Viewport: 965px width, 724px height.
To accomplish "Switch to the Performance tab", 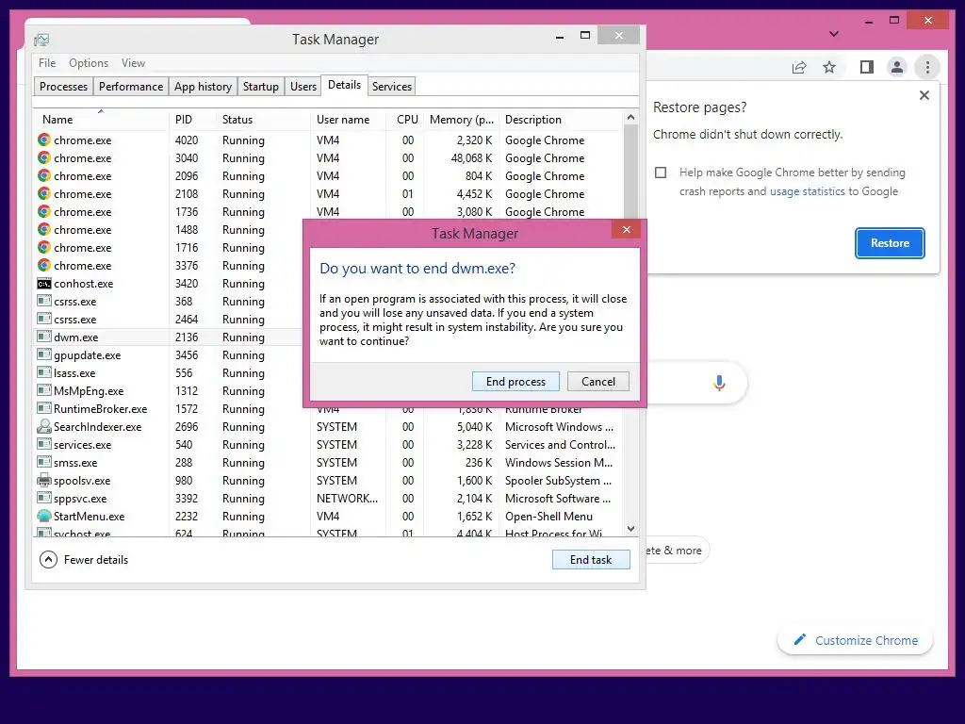I will click(x=130, y=86).
